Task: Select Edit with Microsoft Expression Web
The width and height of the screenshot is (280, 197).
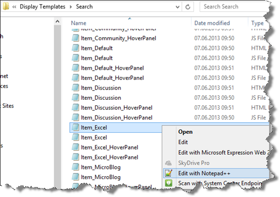Action: 224,153
